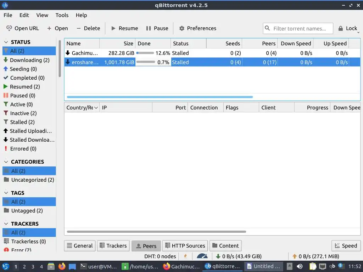Click the Pause bars icon

coord(149,28)
